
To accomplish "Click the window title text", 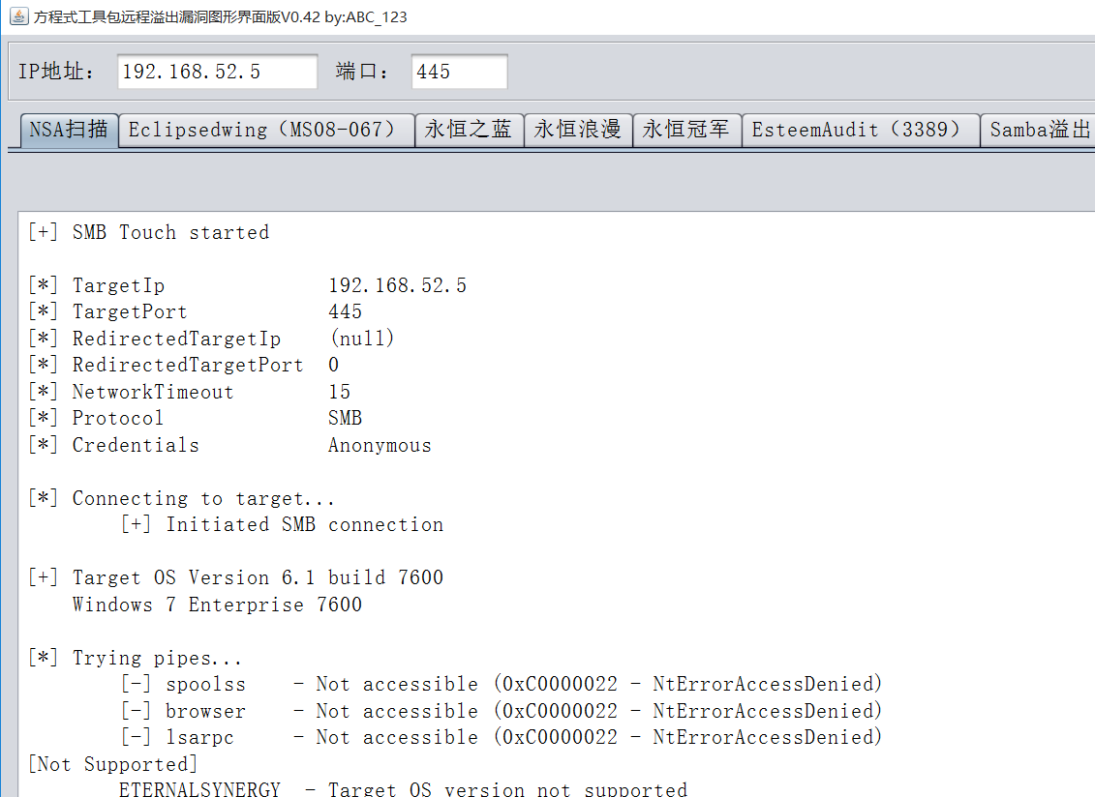I will (220, 16).
